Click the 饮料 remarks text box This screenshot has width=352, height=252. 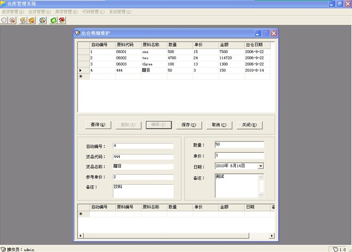pyautogui.click(x=143, y=191)
